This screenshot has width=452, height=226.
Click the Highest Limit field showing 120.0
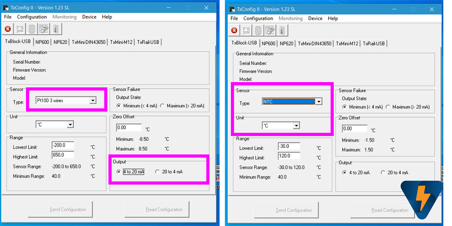[289, 156]
